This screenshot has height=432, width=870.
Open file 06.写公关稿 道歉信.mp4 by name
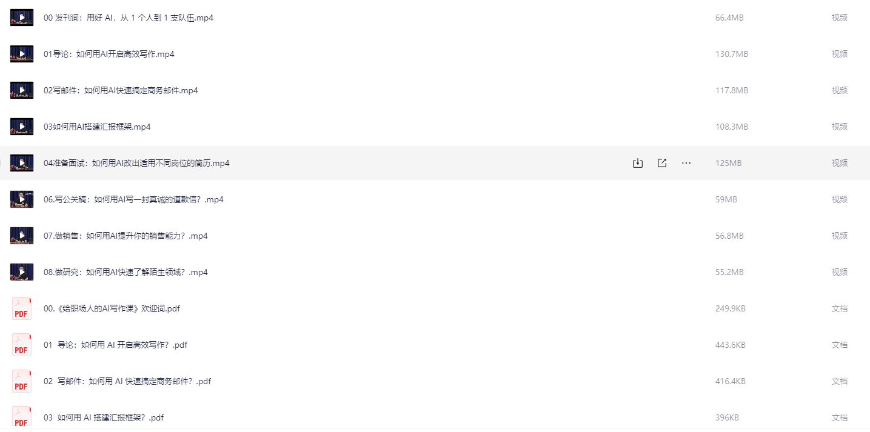click(x=133, y=199)
